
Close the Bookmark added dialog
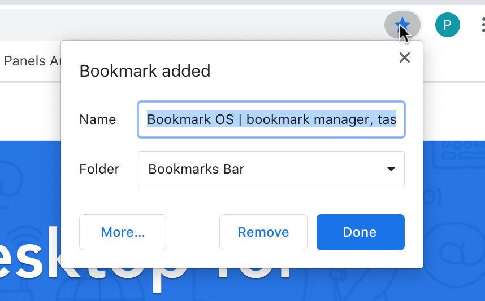(x=405, y=57)
